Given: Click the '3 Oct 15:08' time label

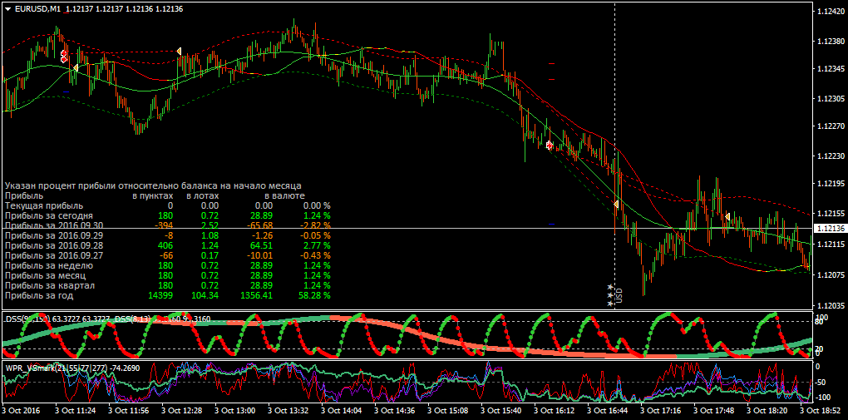Looking at the screenshot, I should pos(448,411).
